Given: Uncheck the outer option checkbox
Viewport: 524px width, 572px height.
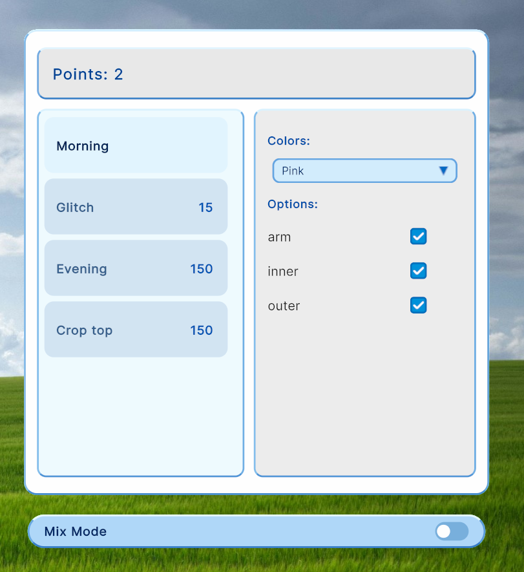Looking at the screenshot, I should [418, 305].
